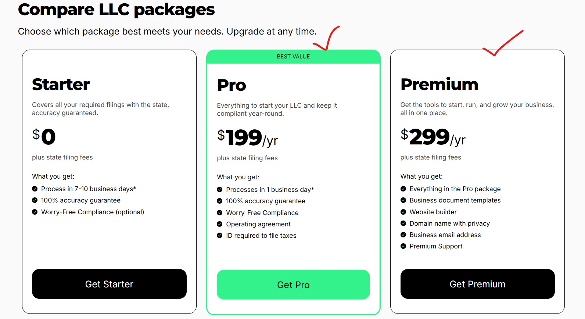Click checkmark icon beside Processes in 1 business day
This screenshot has width=585, height=319.
(x=220, y=190)
